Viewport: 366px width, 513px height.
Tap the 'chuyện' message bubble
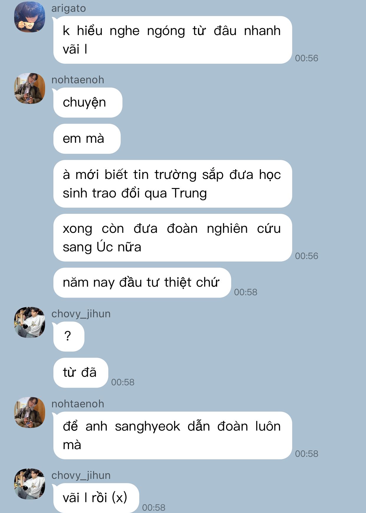point(88,102)
